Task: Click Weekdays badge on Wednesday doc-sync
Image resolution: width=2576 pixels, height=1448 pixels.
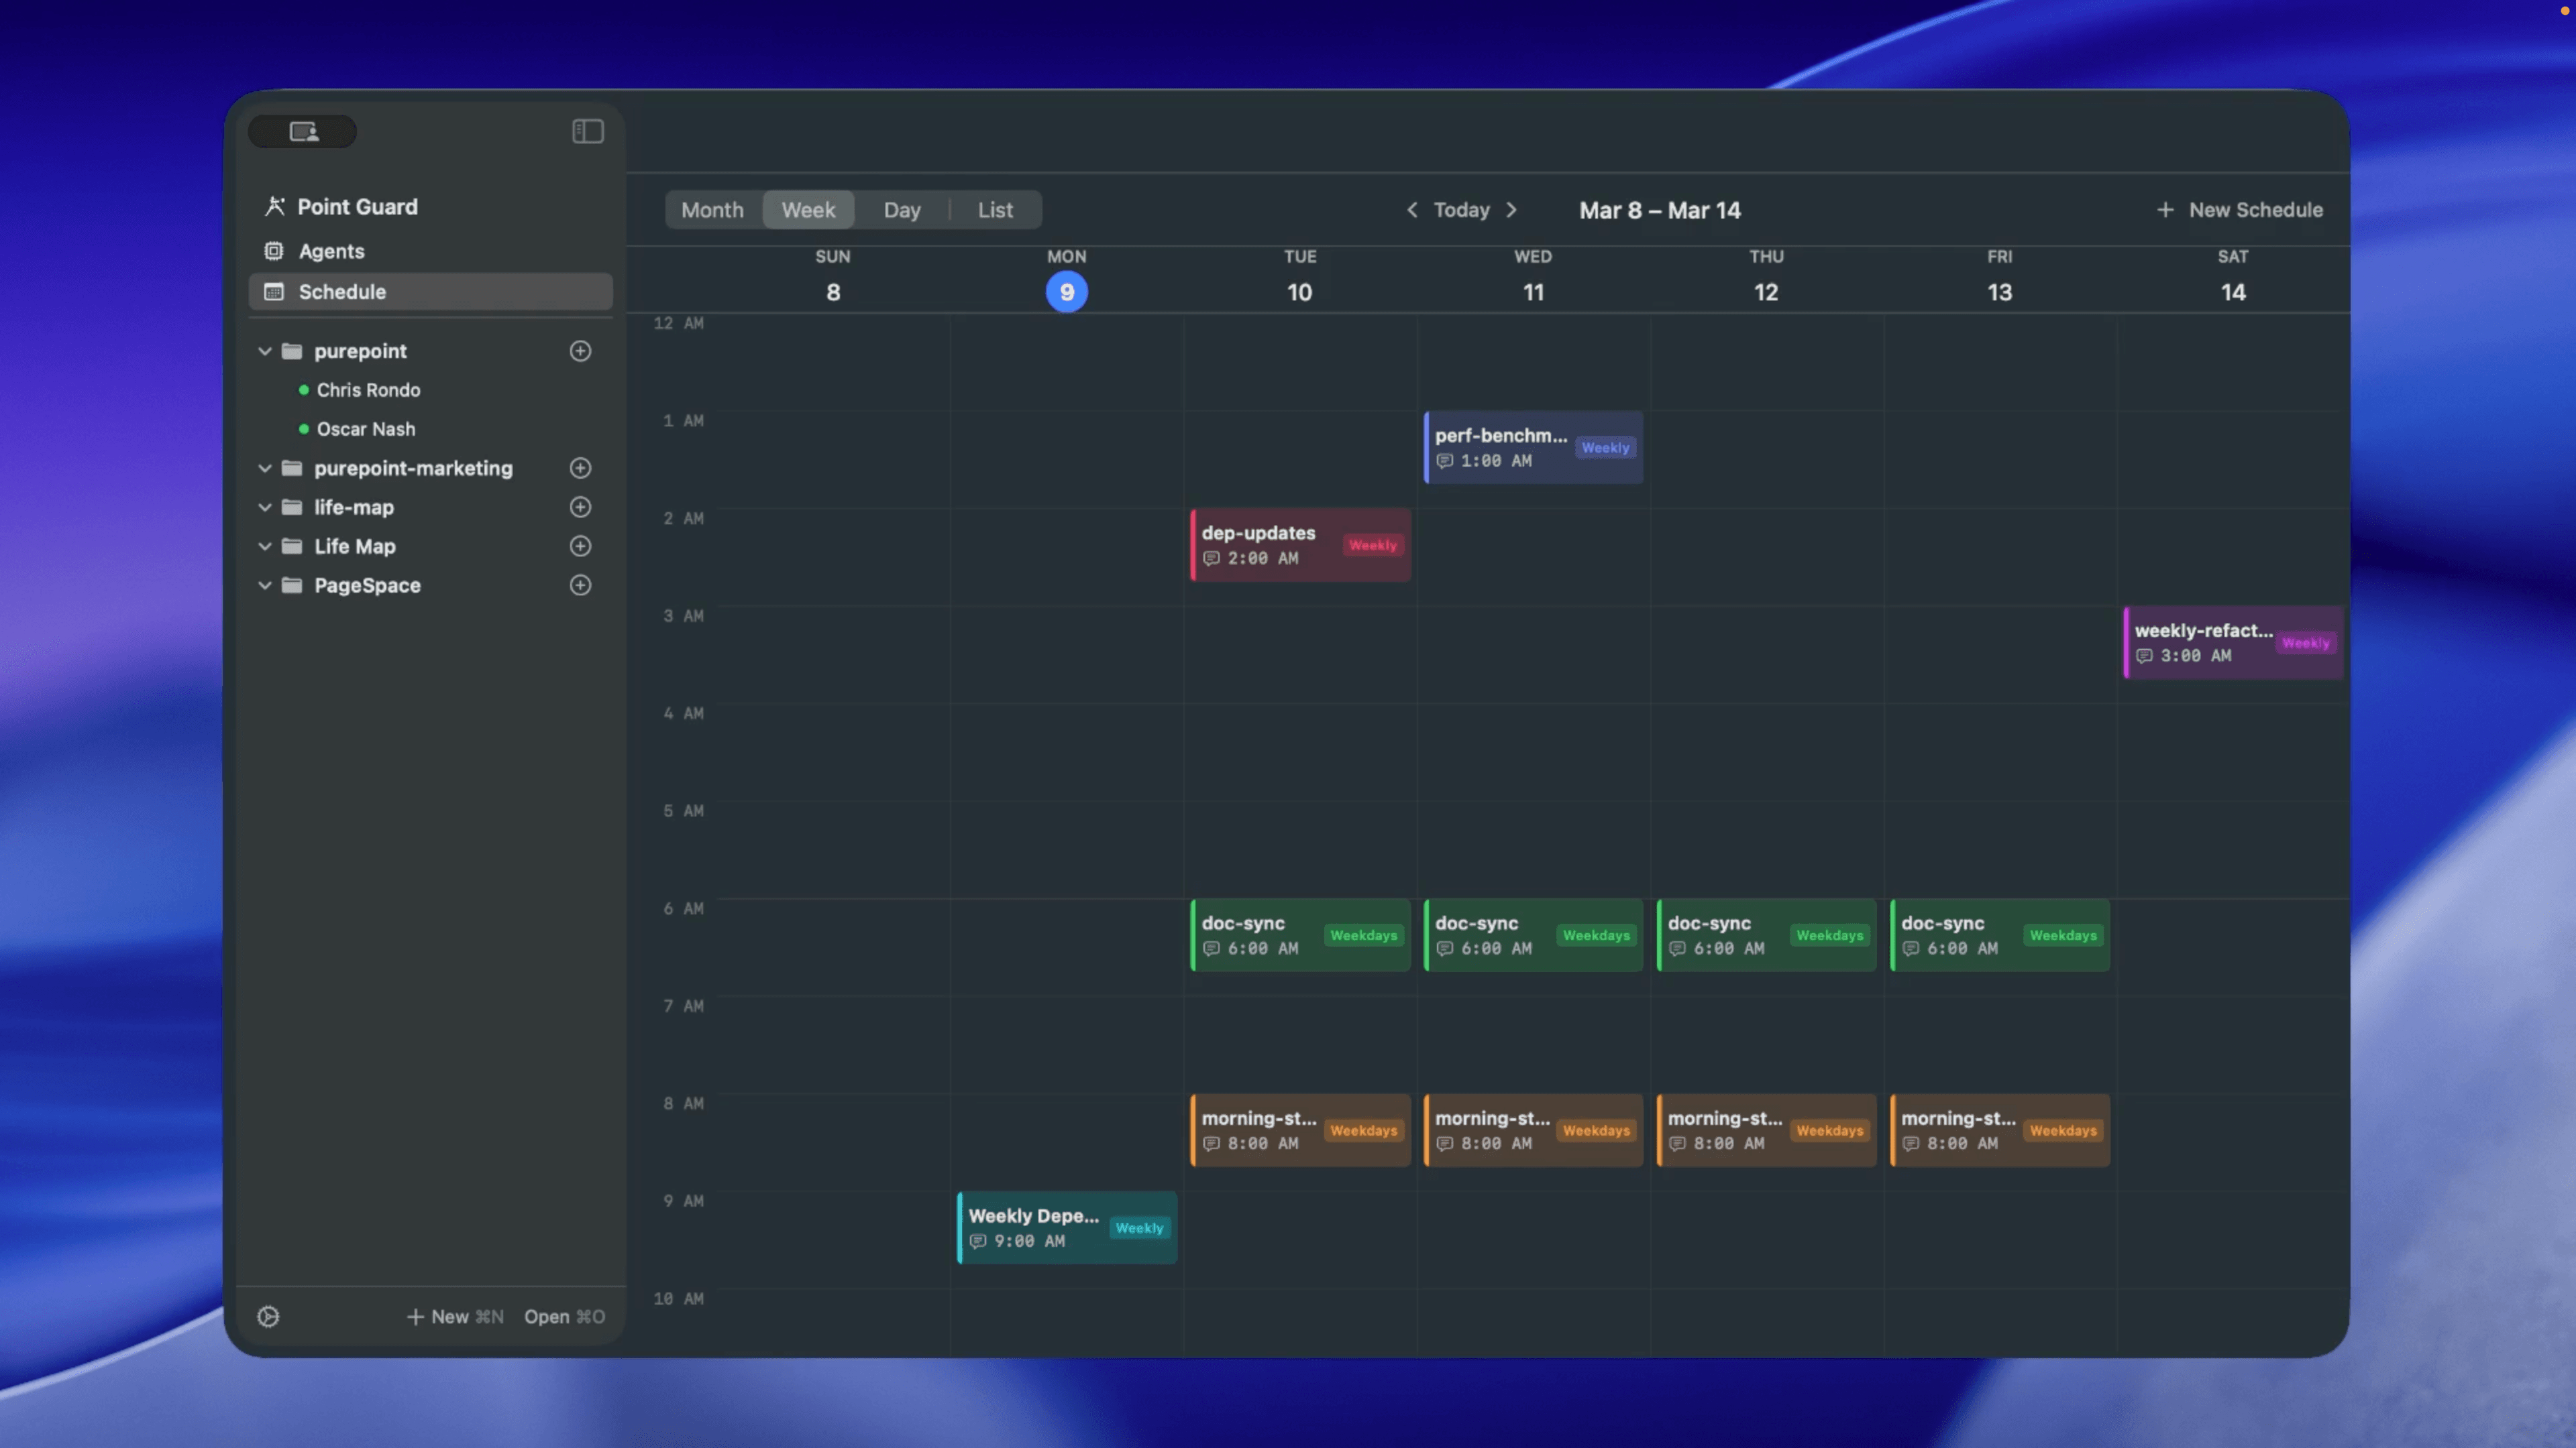Action: (x=1596, y=935)
